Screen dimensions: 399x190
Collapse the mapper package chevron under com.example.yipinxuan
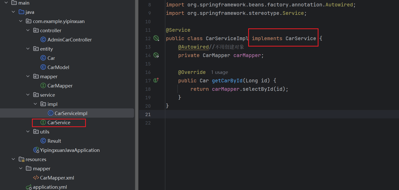(x=28, y=76)
